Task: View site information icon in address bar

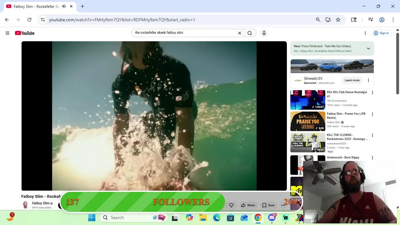Action: pyautogui.click(x=43, y=20)
